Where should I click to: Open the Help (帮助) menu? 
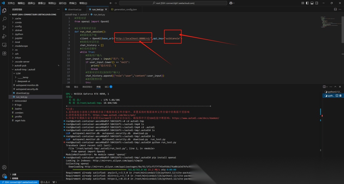coord(83,3)
